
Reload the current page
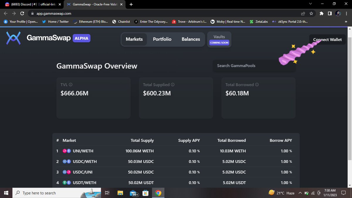(x=22, y=13)
